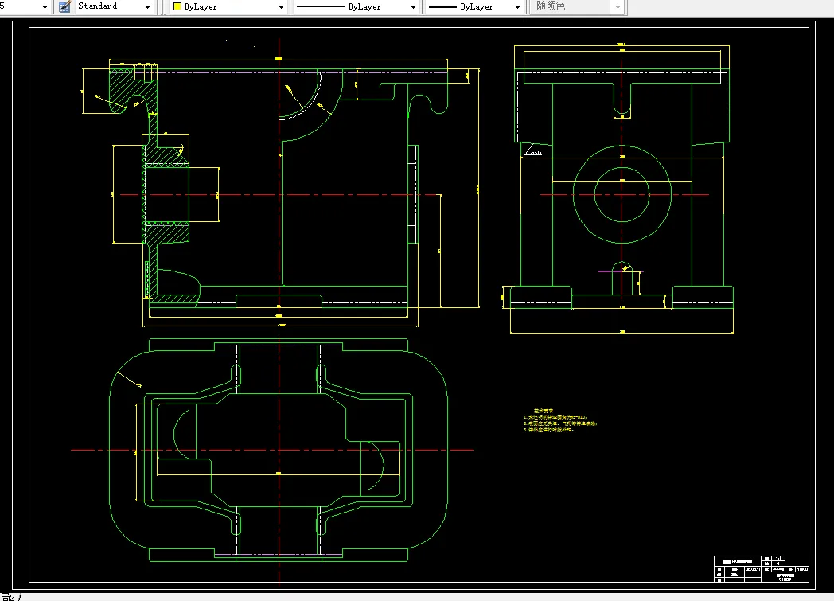Select the radius leader in the plan view
This screenshot has width=834, height=601.
coord(129,379)
